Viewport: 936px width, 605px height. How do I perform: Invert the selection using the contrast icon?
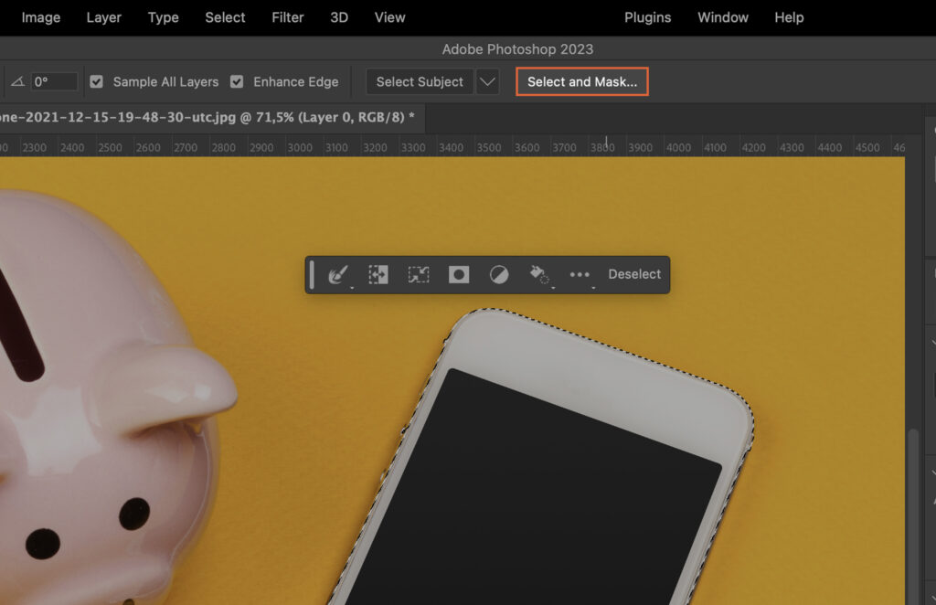point(498,274)
